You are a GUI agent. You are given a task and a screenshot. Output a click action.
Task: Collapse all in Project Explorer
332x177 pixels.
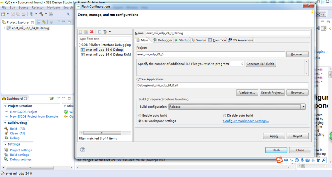39,22
